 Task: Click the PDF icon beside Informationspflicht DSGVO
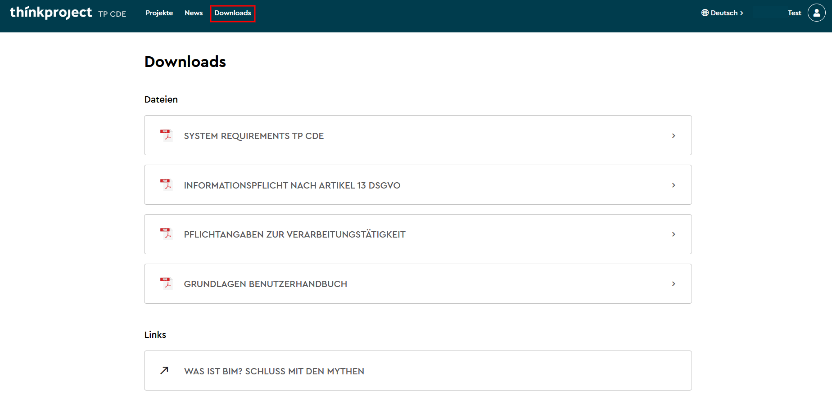(x=166, y=184)
